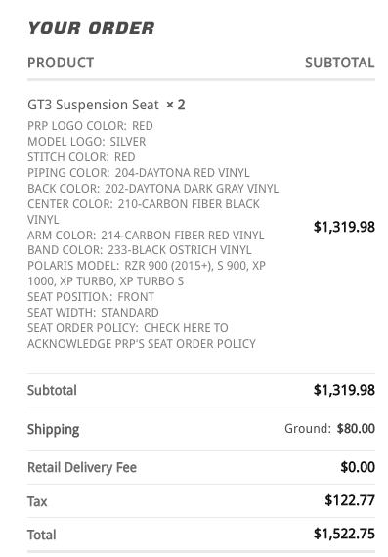
Task: Click the Ground: $80.00 shipping option
Action: click(x=329, y=429)
